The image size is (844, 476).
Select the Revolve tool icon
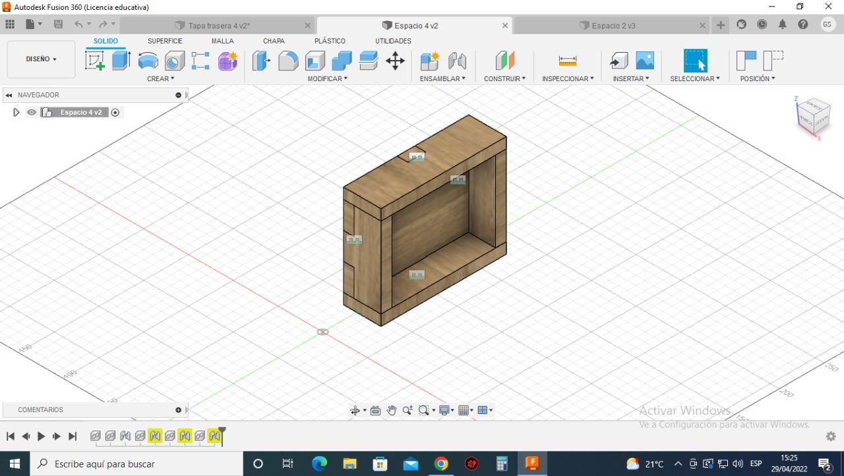148,61
